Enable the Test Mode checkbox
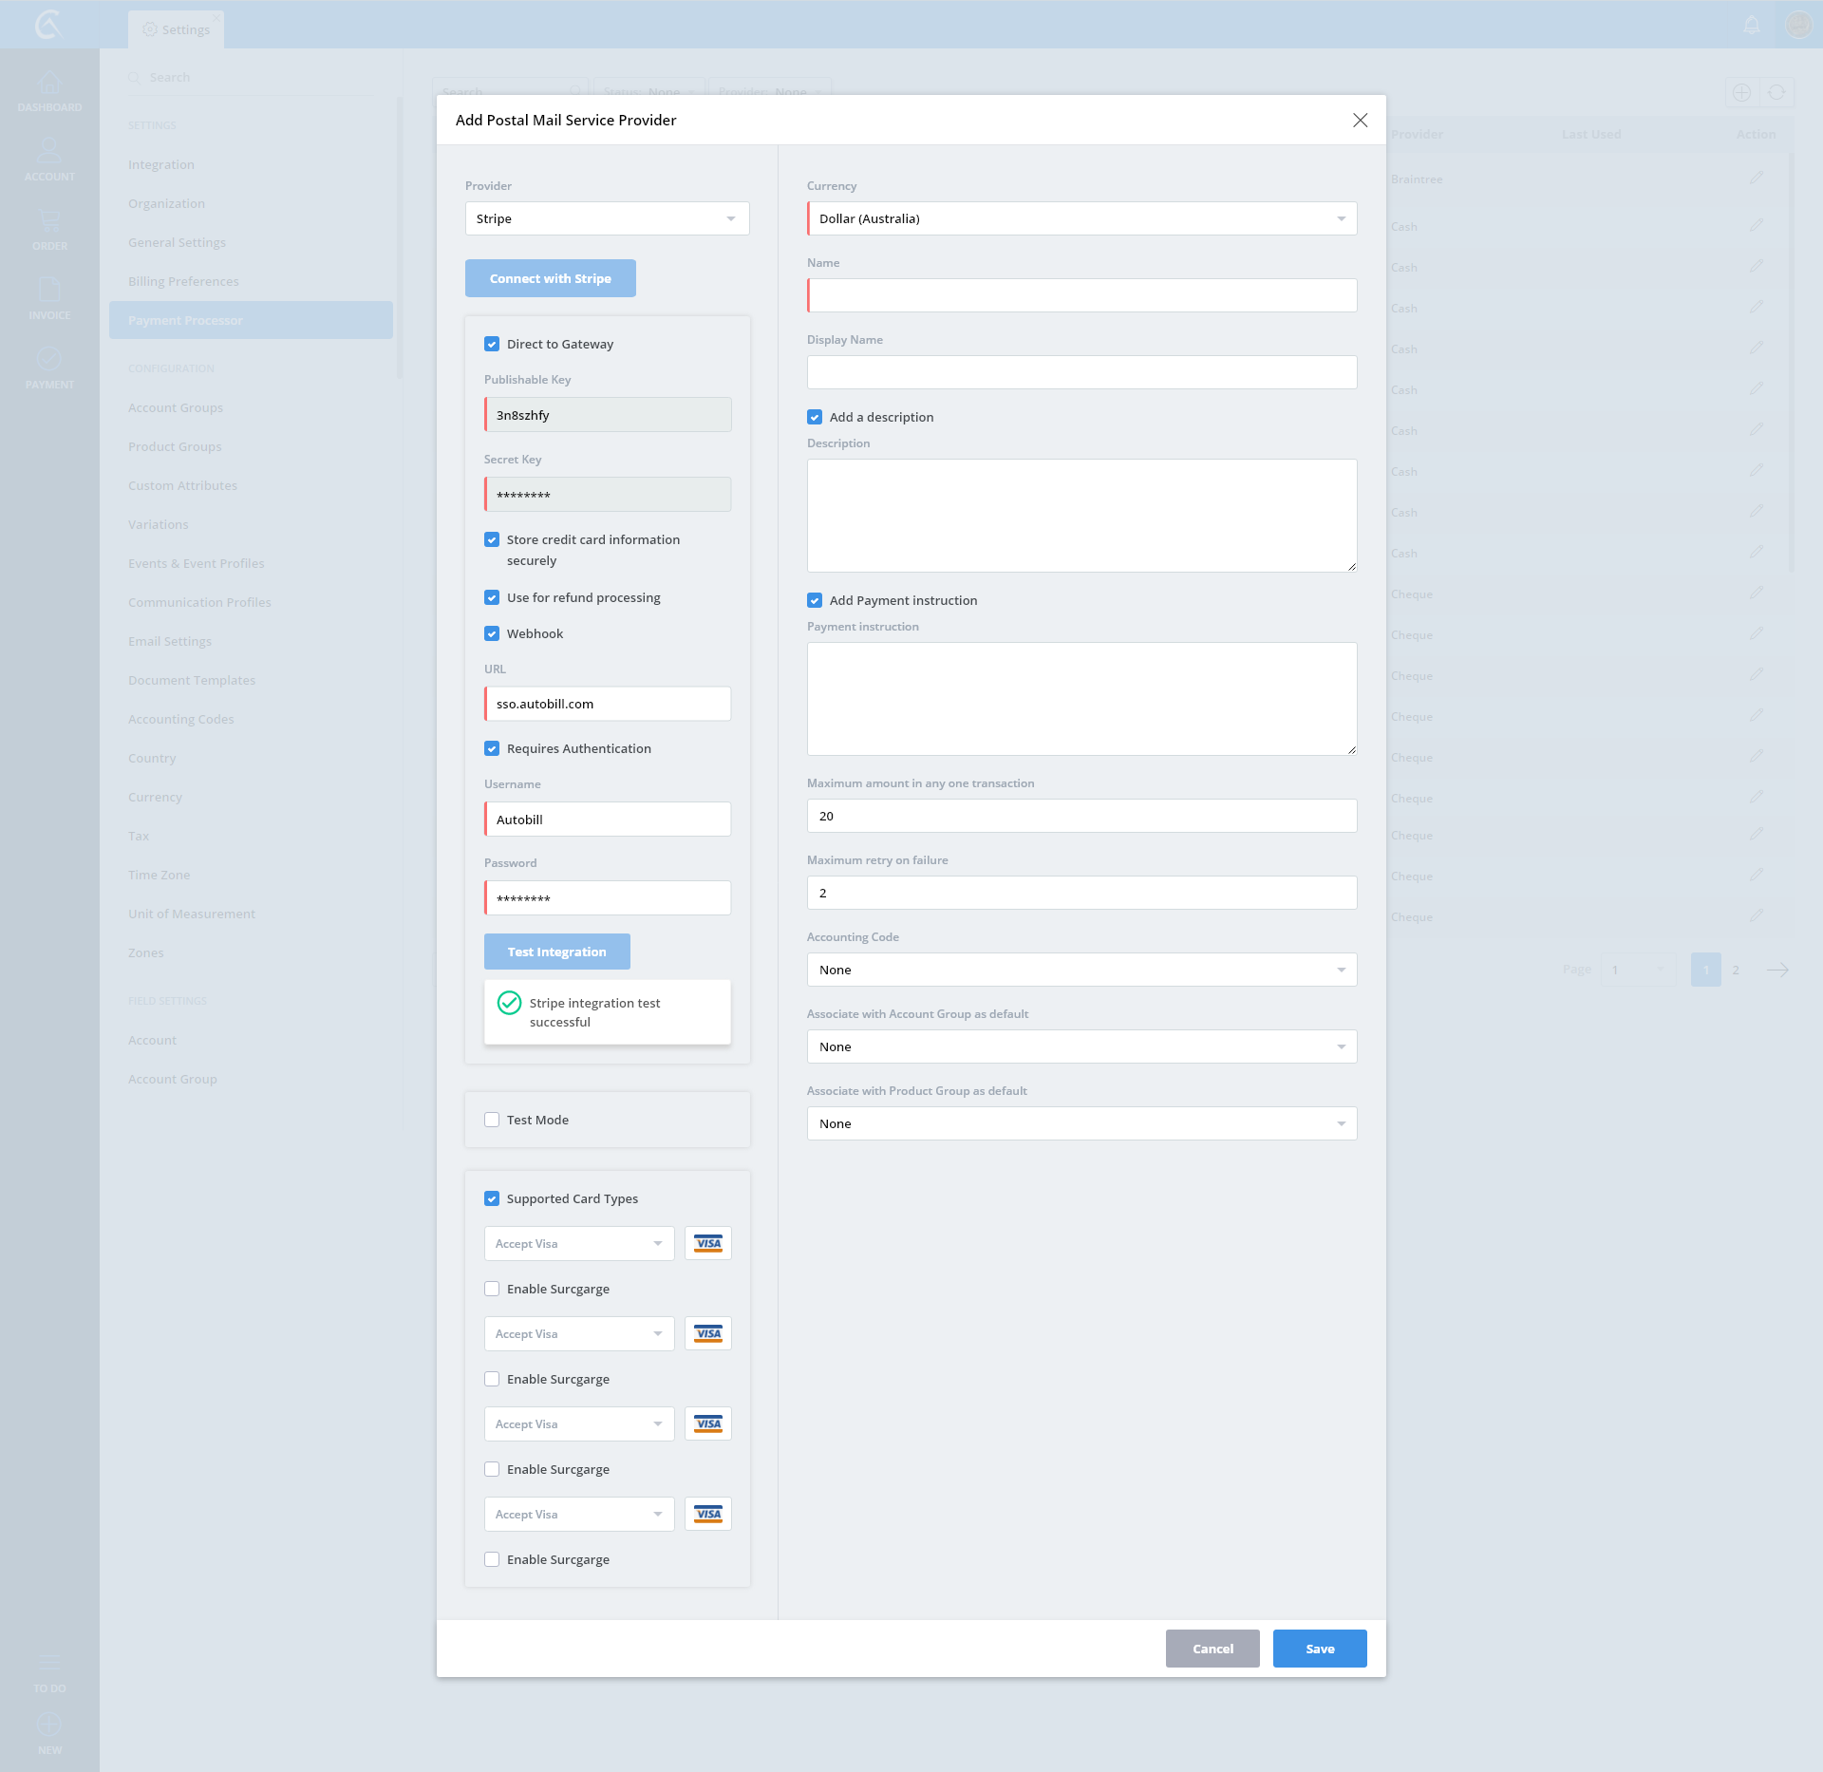This screenshot has height=1772, width=1823. (492, 1120)
